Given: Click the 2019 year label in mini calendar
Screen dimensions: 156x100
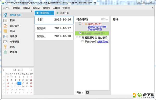Looking at the screenshot, I should click(x=20, y=70).
